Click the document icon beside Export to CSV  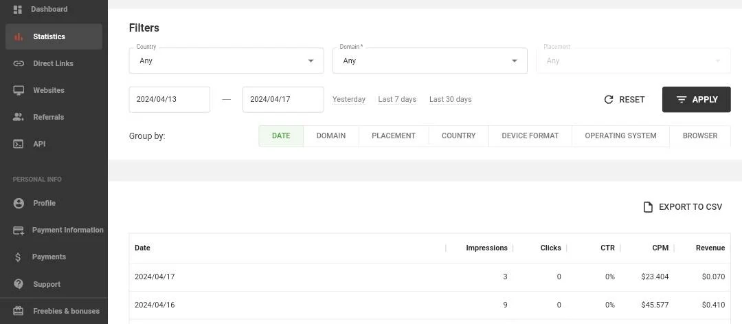point(648,207)
